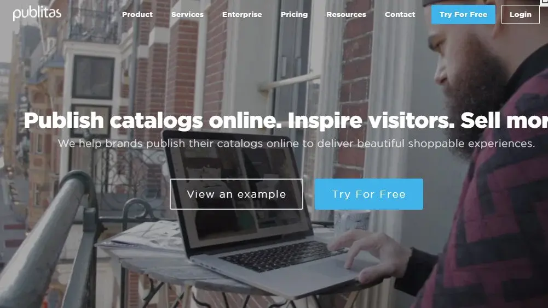The height and width of the screenshot is (308, 548).
Task: Open the Contact page
Action: click(x=400, y=15)
